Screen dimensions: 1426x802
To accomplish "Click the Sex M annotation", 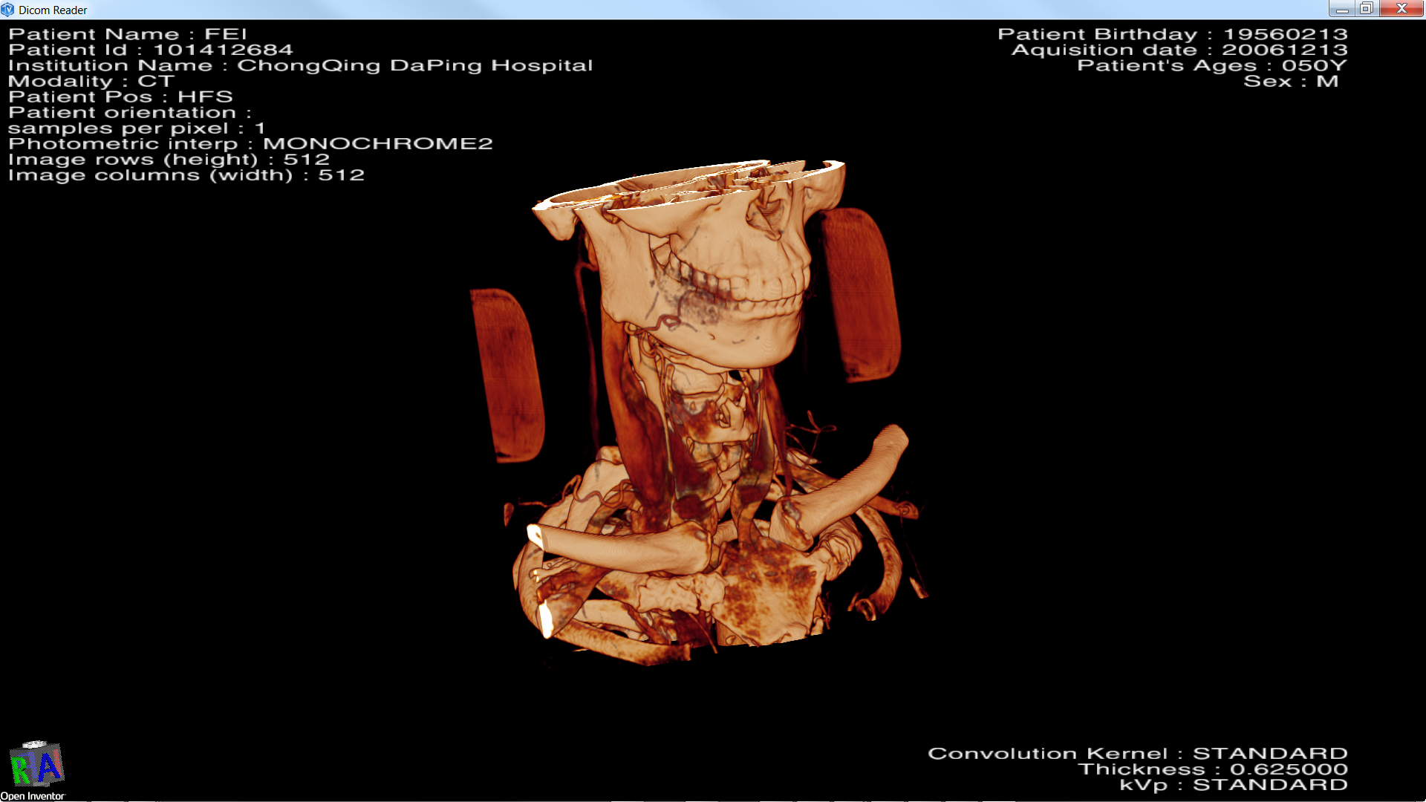I will point(1291,81).
